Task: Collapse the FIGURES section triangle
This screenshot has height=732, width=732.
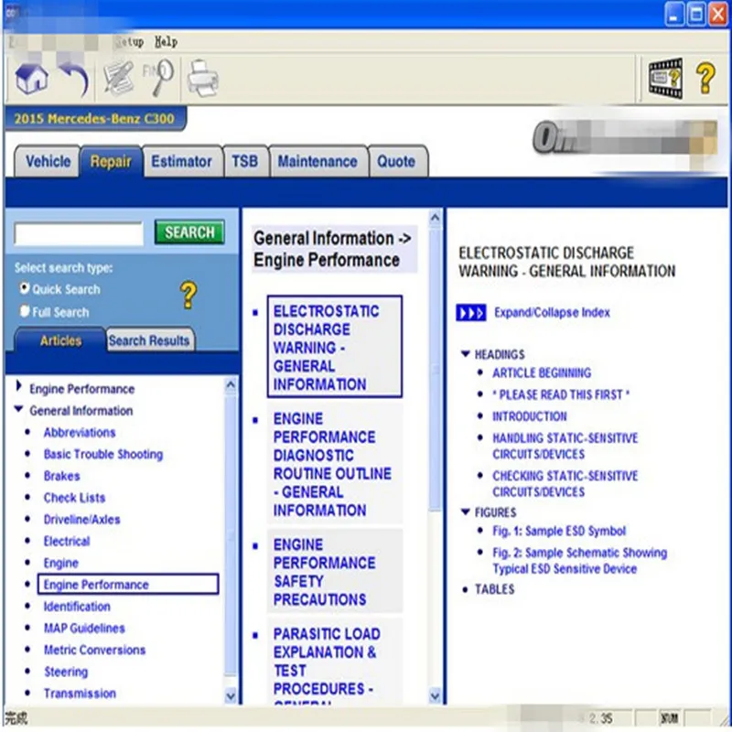Action: [465, 511]
